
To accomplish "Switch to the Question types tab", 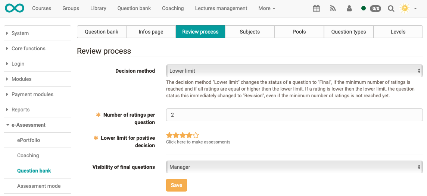I will coord(349,32).
